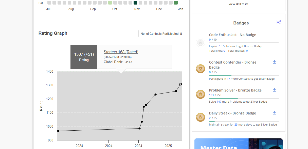Click the Contest Contender - Bronze Badge title
The width and height of the screenshot is (308, 149).
point(233,65)
